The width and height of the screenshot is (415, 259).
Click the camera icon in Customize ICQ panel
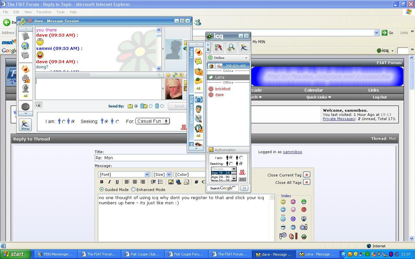pos(198,99)
